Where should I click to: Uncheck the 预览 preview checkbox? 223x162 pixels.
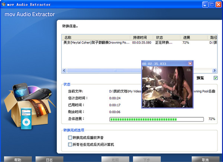click(215, 78)
